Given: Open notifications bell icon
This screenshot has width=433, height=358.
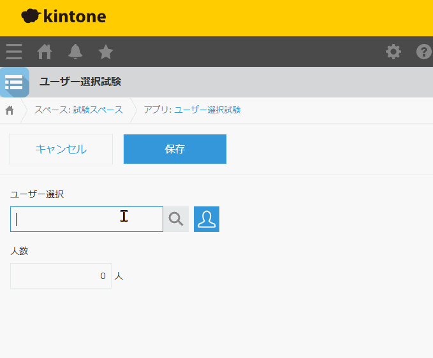Looking at the screenshot, I should click(75, 52).
